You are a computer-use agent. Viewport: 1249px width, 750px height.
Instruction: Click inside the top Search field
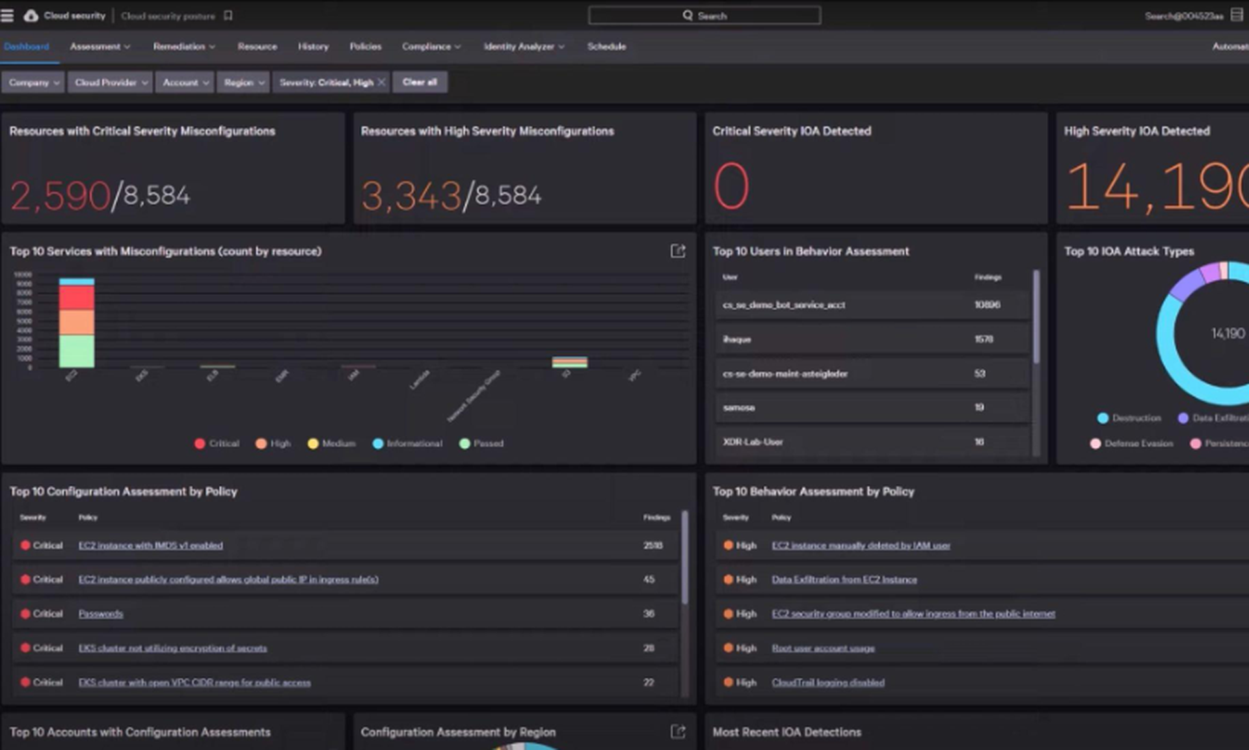pos(705,16)
